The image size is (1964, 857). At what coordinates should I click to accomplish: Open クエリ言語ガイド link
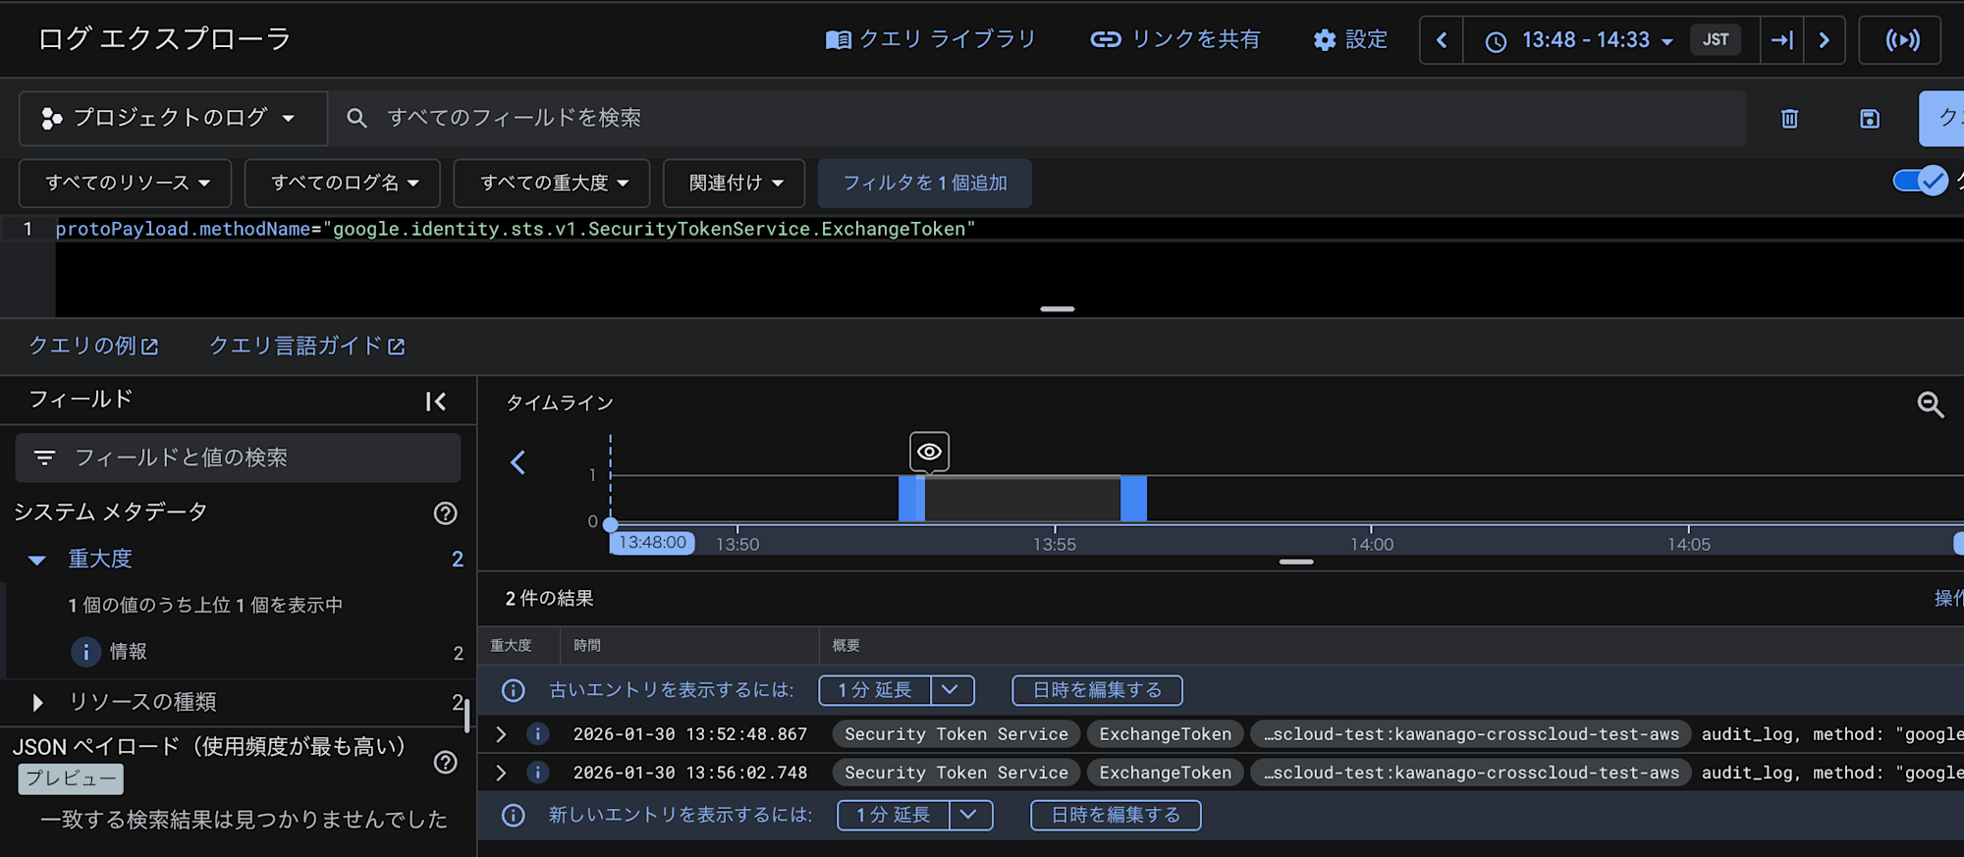[x=307, y=346]
